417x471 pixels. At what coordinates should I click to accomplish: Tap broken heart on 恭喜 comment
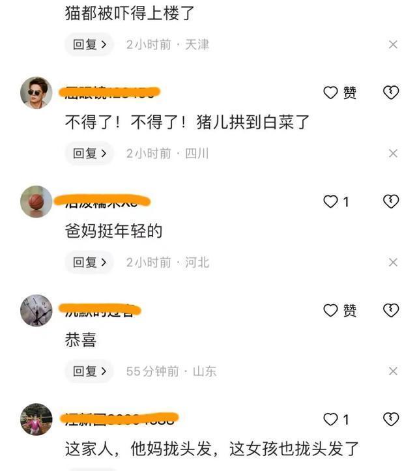391,310
